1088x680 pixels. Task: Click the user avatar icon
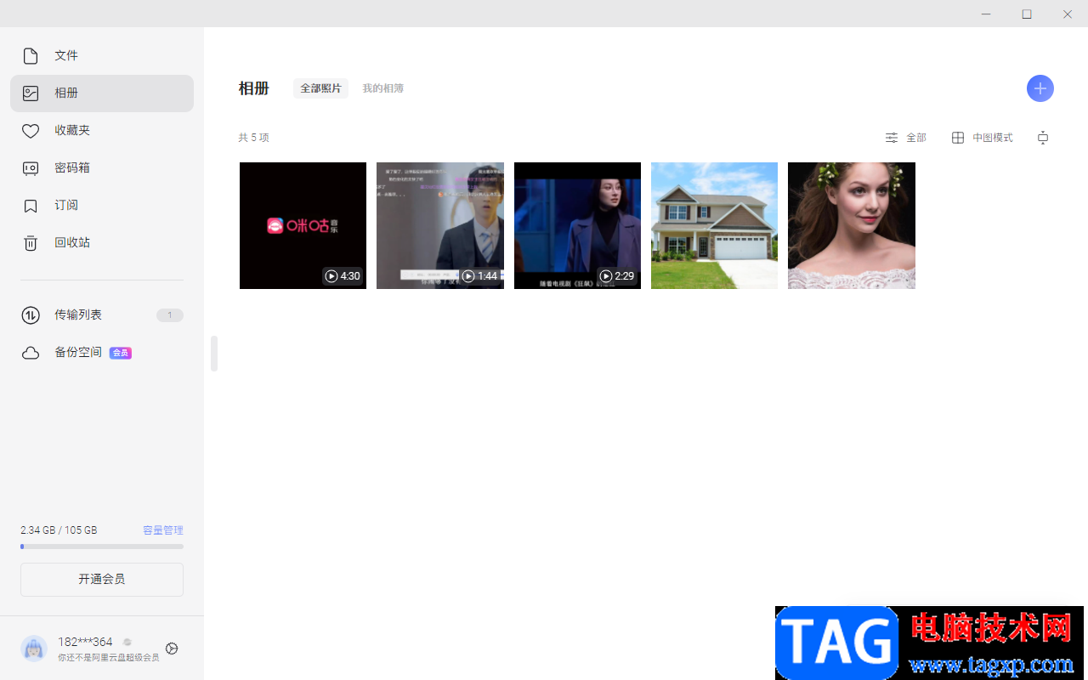tap(34, 649)
